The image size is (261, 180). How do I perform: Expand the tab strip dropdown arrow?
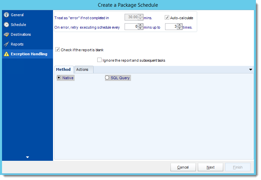click(251, 69)
